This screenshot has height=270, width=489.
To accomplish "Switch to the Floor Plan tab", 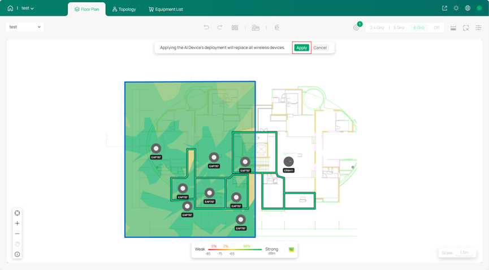I will (x=86, y=10).
